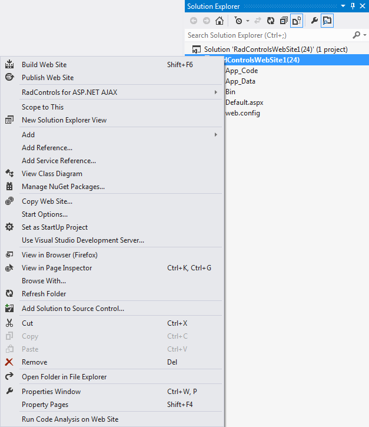Click the Collapse All toolbar icon
Image resolution: width=369 pixels, height=427 pixels.
coord(284,21)
